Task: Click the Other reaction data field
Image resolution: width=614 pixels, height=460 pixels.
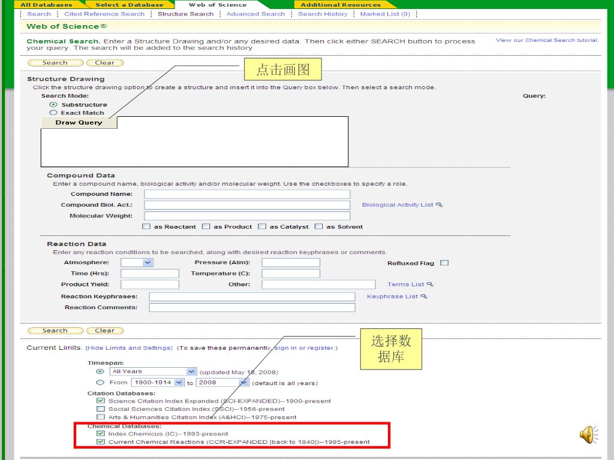Action: click(319, 285)
